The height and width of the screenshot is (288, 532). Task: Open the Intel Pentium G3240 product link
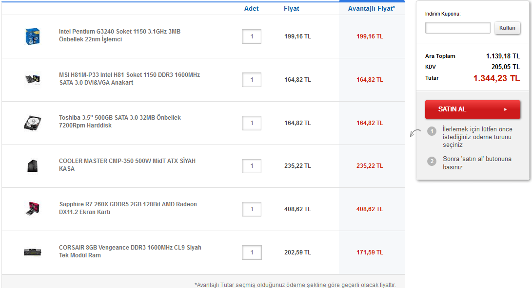[x=119, y=36]
